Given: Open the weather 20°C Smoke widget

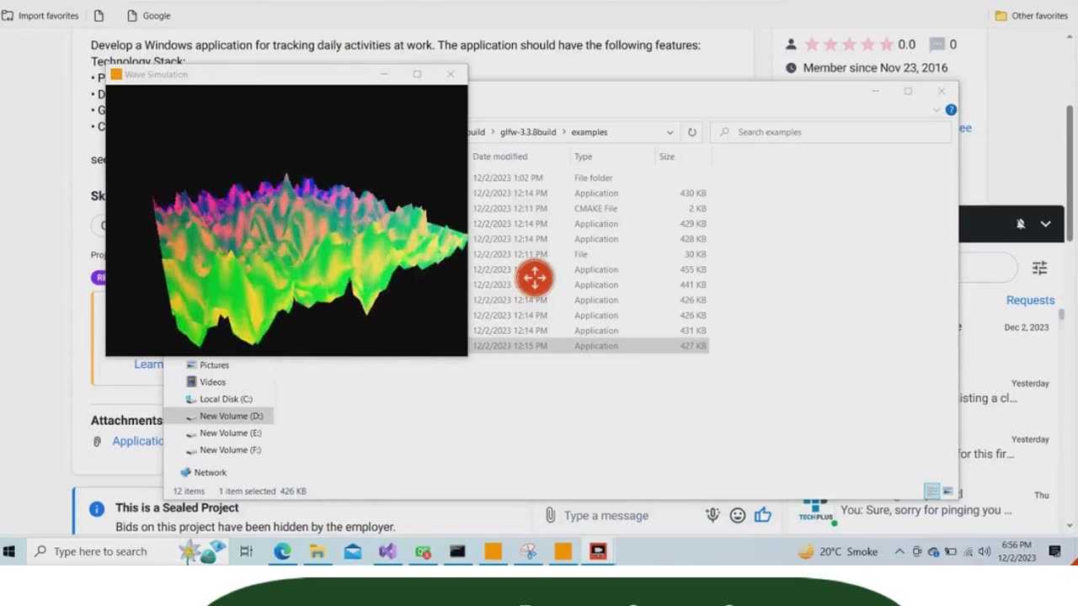Looking at the screenshot, I should pos(837,551).
